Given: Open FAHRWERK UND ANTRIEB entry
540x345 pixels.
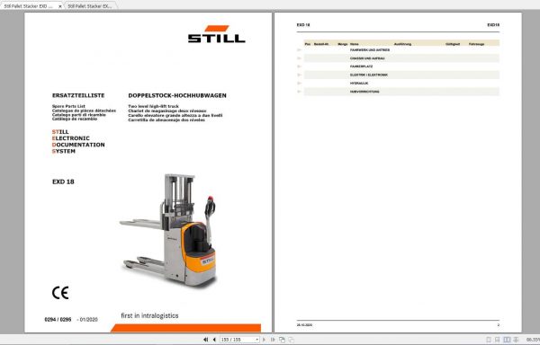Looking at the screenshot, I should (x=370, y=49).
